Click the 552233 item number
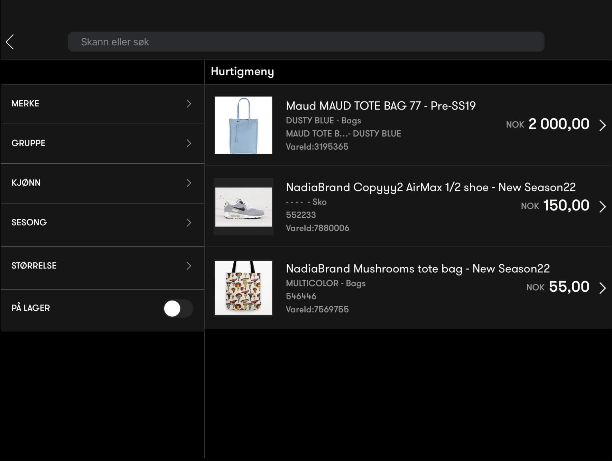 point(301,215)
